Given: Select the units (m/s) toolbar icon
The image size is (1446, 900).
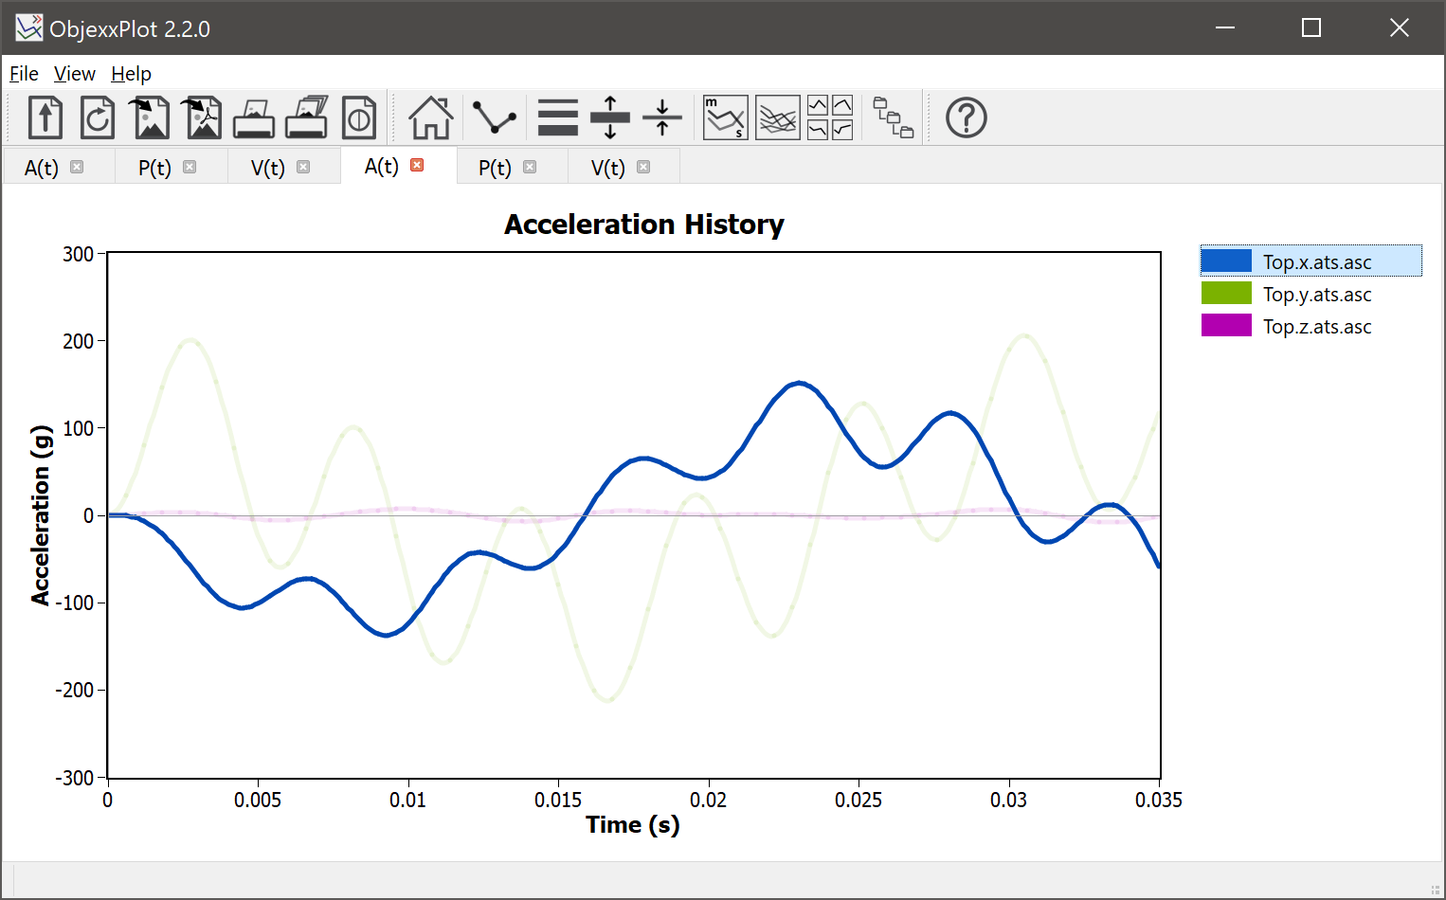Looking at the screenshot, I should tap(724, 117).
